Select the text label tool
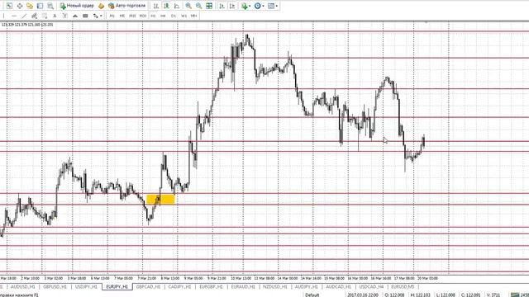 (64, 16)
